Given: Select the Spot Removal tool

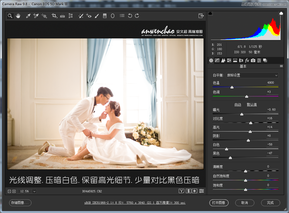Looking at the screenshot, I should (x=81, y=16).
